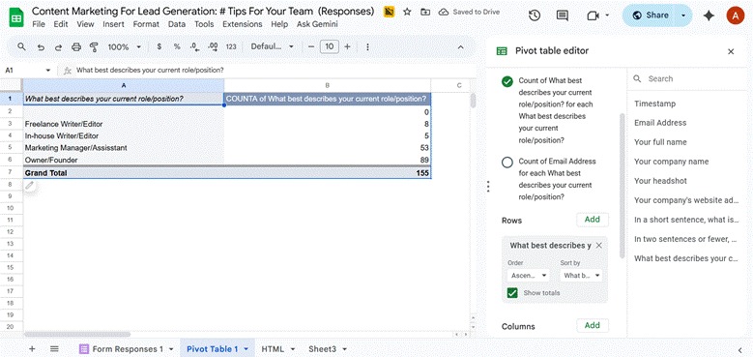Open HTML sheet tab menu arrow
753x357 pixels.
tap(293, 349)
